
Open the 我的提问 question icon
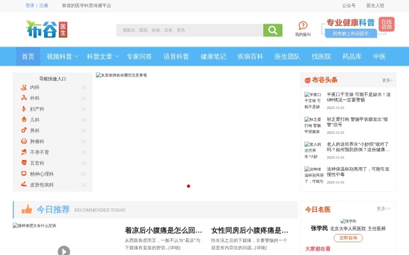[303, 26]
